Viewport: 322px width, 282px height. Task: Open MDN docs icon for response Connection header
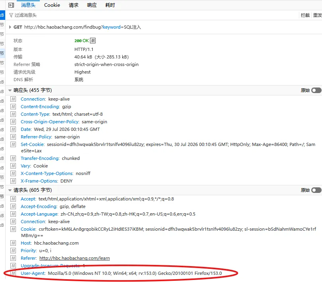click(13, 99)
